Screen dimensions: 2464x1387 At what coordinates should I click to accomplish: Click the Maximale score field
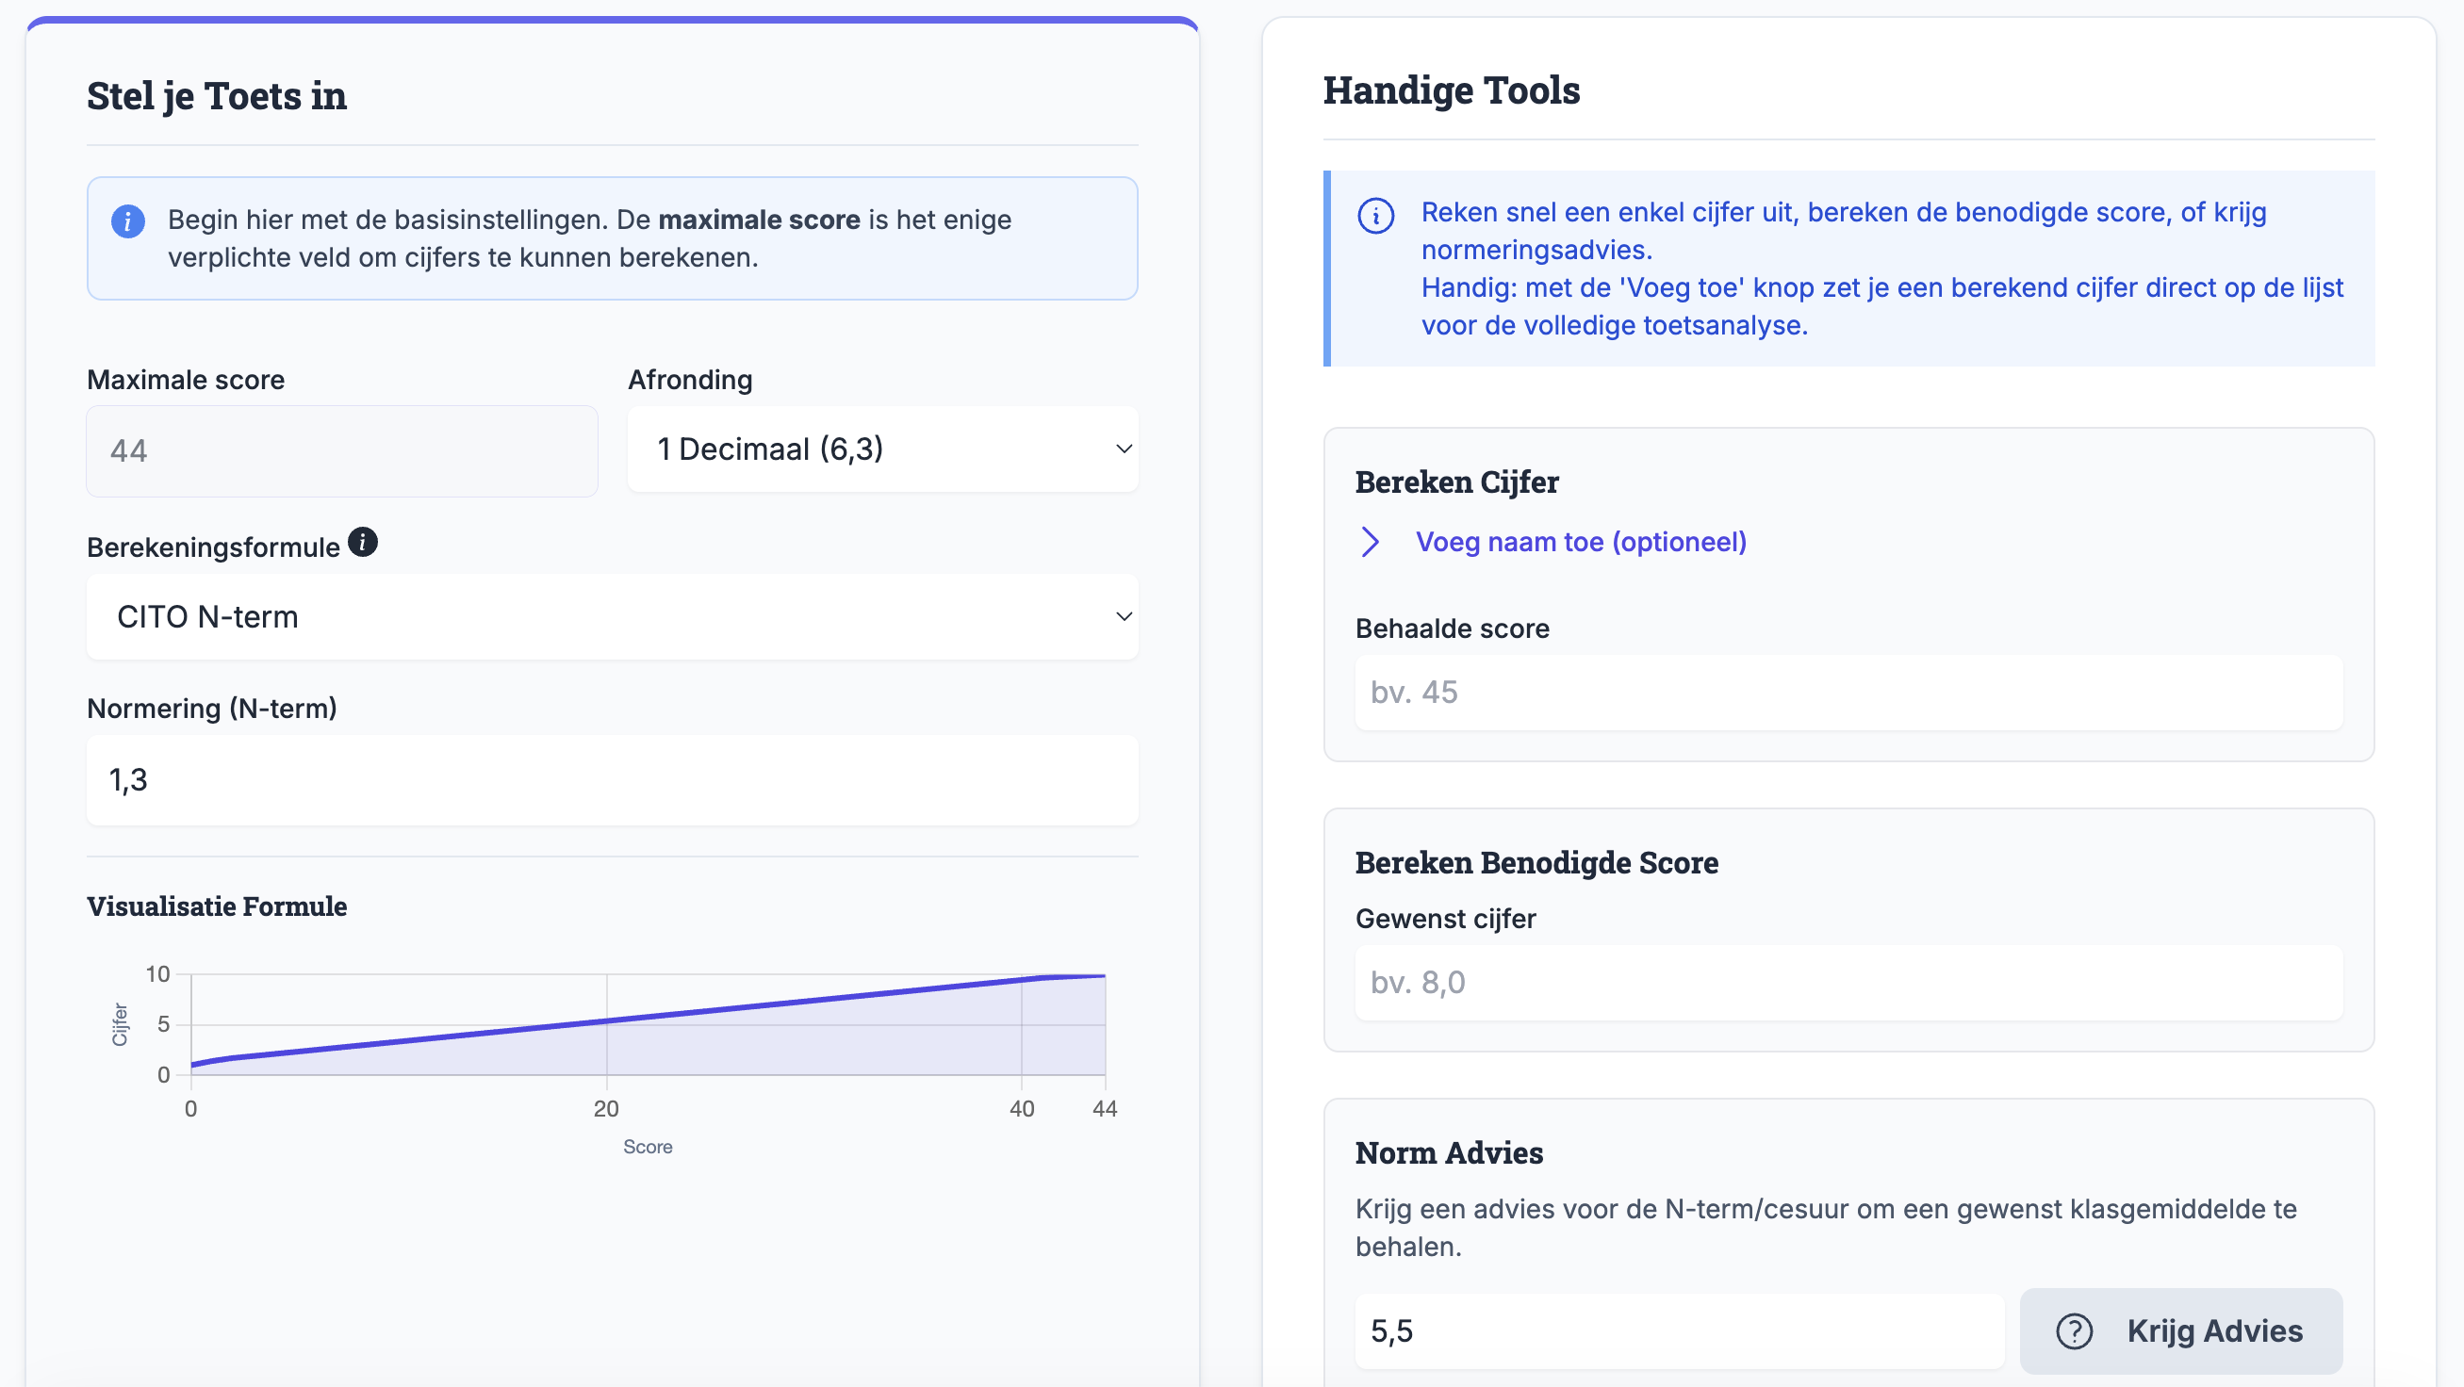click(x=341, y=451)
